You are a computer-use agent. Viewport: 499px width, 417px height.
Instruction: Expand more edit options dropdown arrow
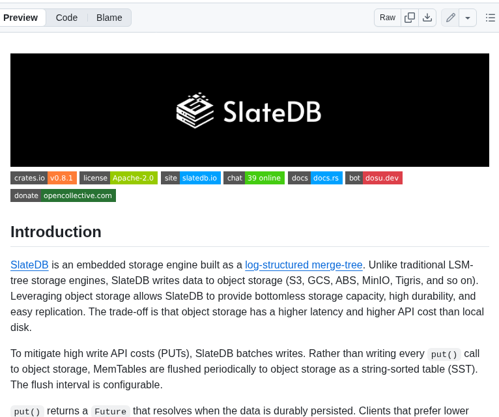coord(468,18)
